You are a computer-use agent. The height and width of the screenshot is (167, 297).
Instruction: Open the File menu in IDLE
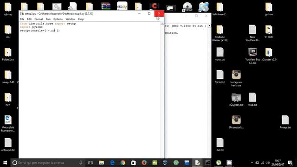[x=22, y=19]
